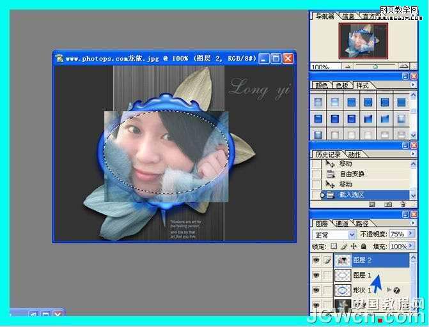Screen dimensions: 429x327
Task: Hide 形状 1 using its eye icon
Action: point(316,290)
